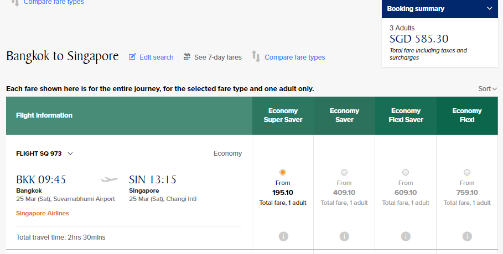Choose Economy Flexi Saver 609.10 radio button
This screenshot has height=254, width=503.
(x=406, y=172)
